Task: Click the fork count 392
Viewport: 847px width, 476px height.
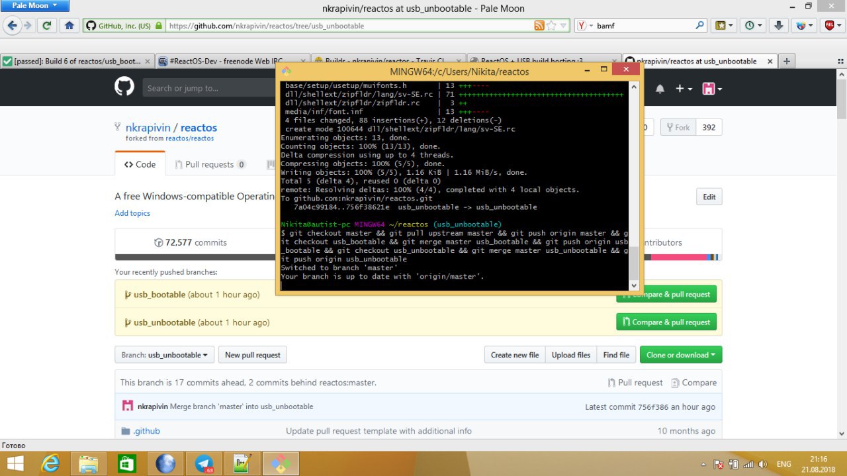Action: 709,128
